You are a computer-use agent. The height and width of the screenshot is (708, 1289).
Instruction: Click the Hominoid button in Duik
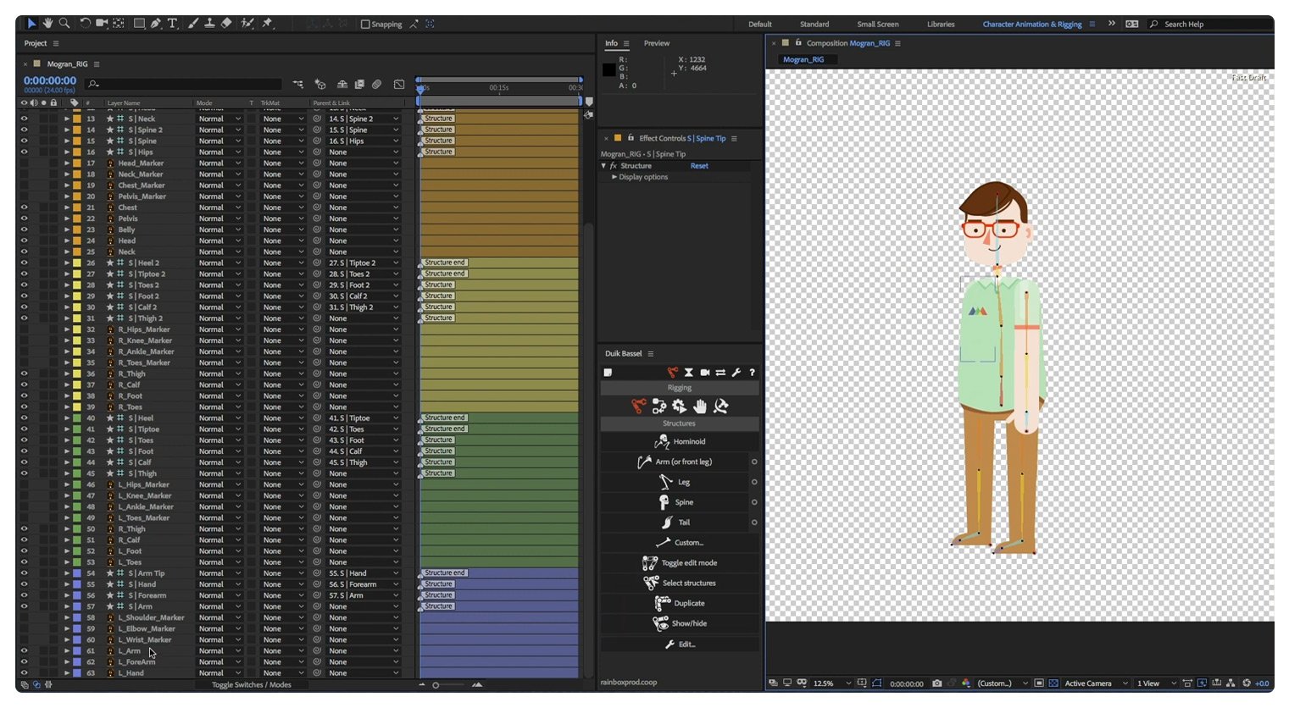pos(679,441)
